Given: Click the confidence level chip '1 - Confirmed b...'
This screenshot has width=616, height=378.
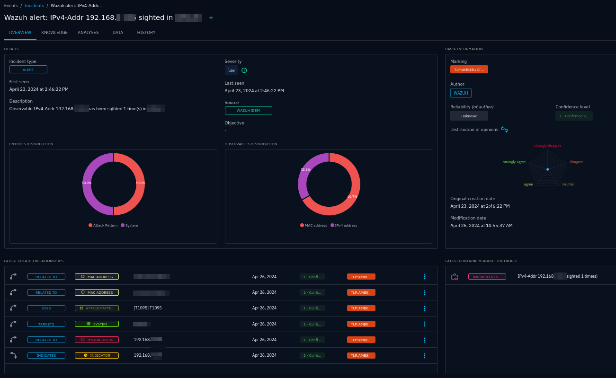Looking at the screenshot, I should [x=574, y=116].
